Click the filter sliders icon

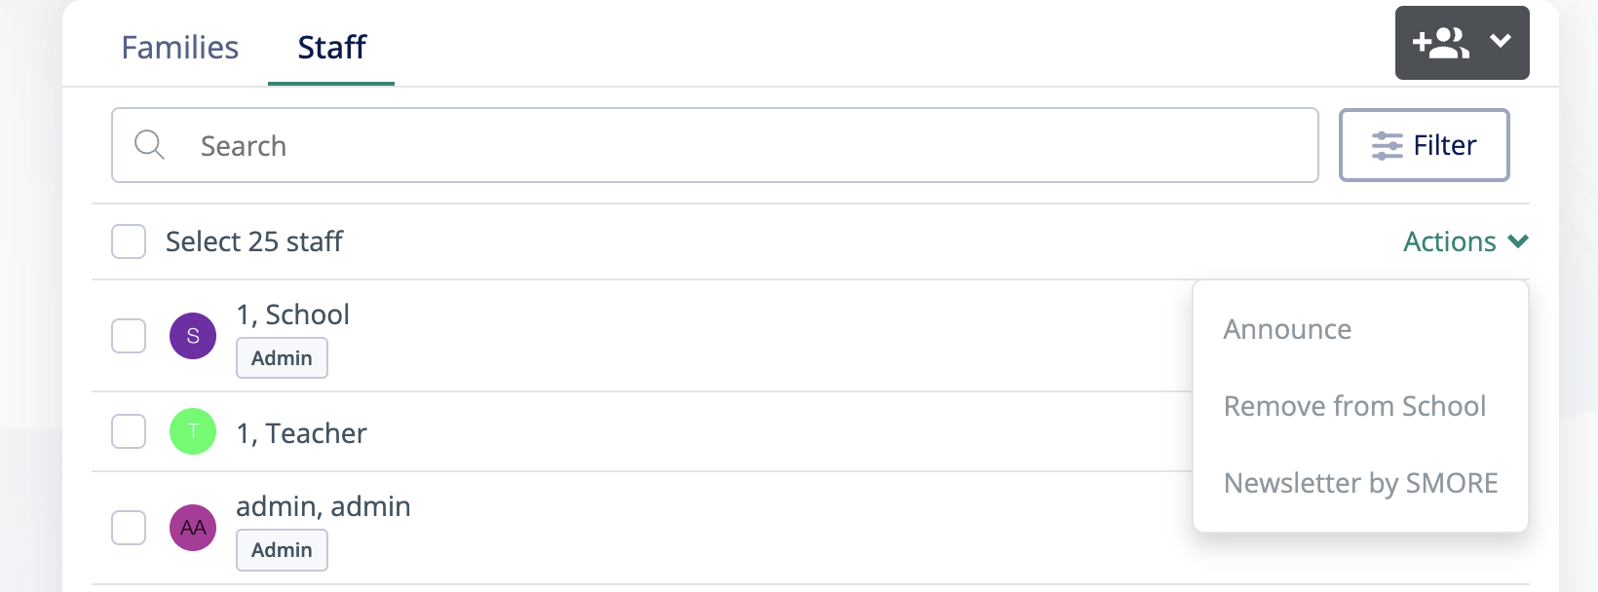[1385, 144]
